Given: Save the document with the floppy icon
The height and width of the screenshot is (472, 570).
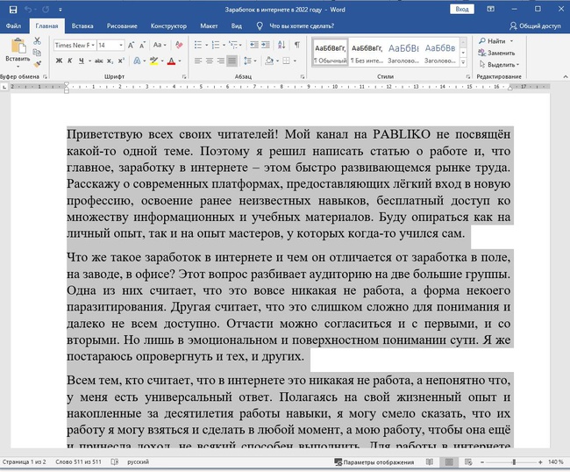Looking at the screenshot, I should 13,10.
